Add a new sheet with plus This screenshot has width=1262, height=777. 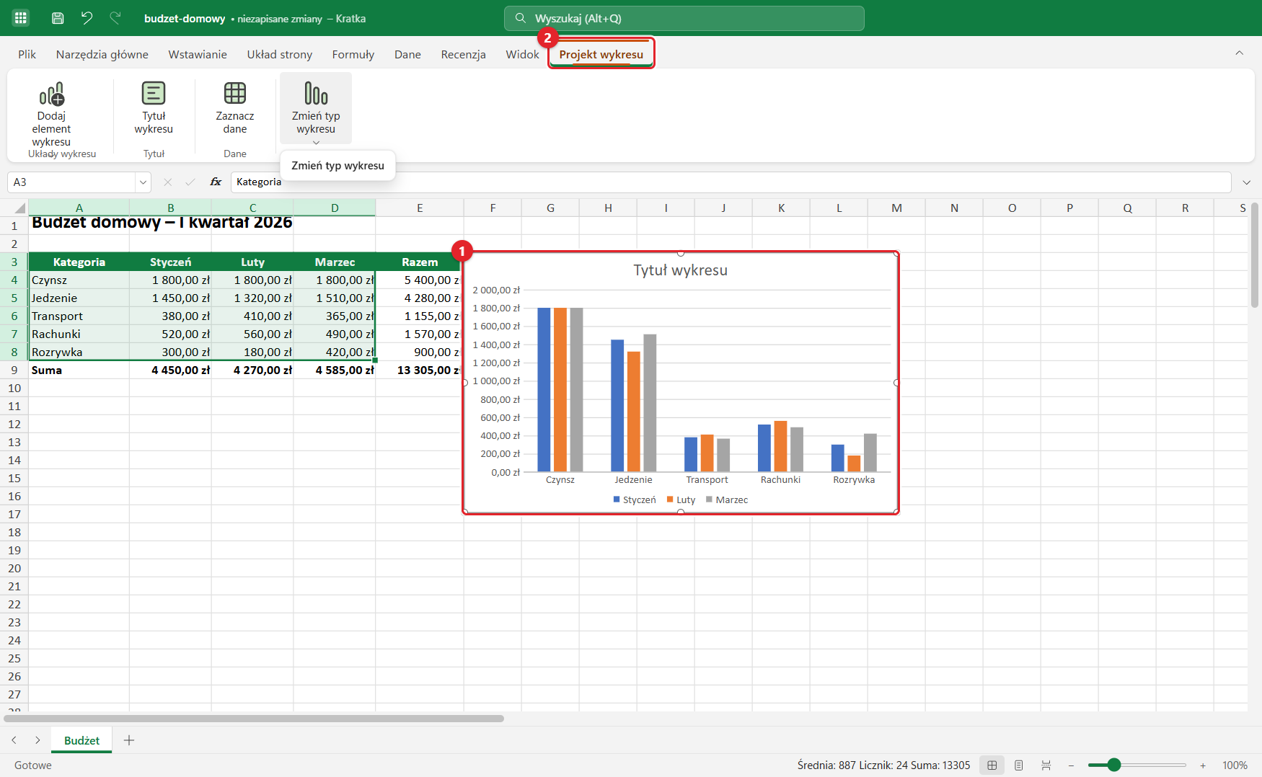(x=129, y=740)
